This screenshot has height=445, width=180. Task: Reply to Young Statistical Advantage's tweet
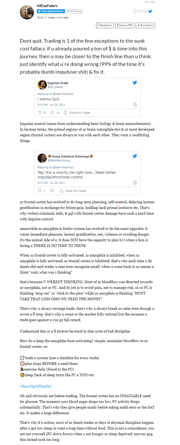tap(52, 191)
